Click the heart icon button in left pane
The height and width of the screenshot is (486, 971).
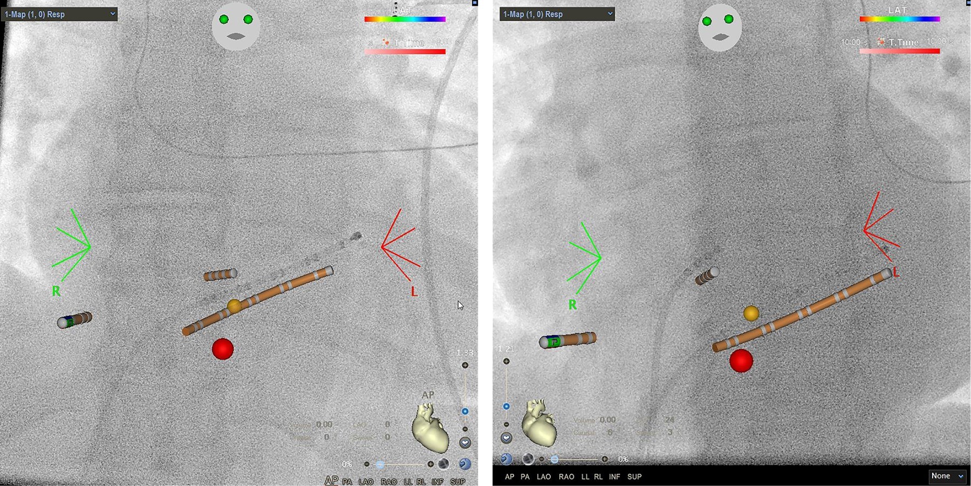point(465,443)
